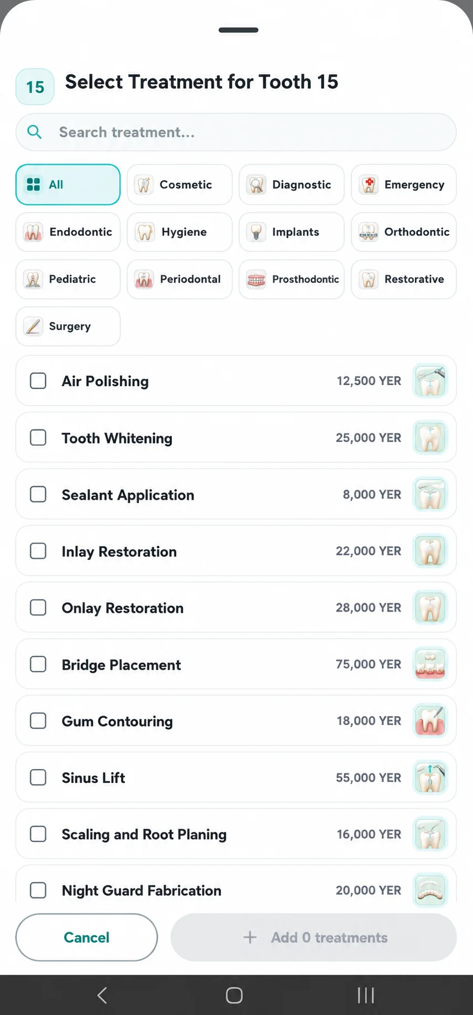Tap the Android back navigation icon

point(102,995)
